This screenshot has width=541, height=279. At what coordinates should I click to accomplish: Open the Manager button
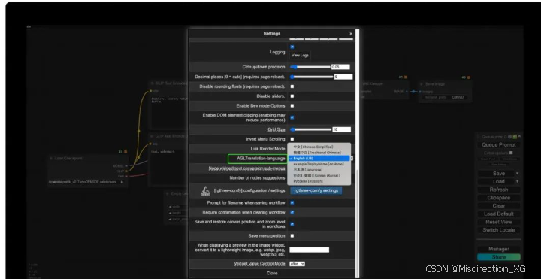point(499,249)
